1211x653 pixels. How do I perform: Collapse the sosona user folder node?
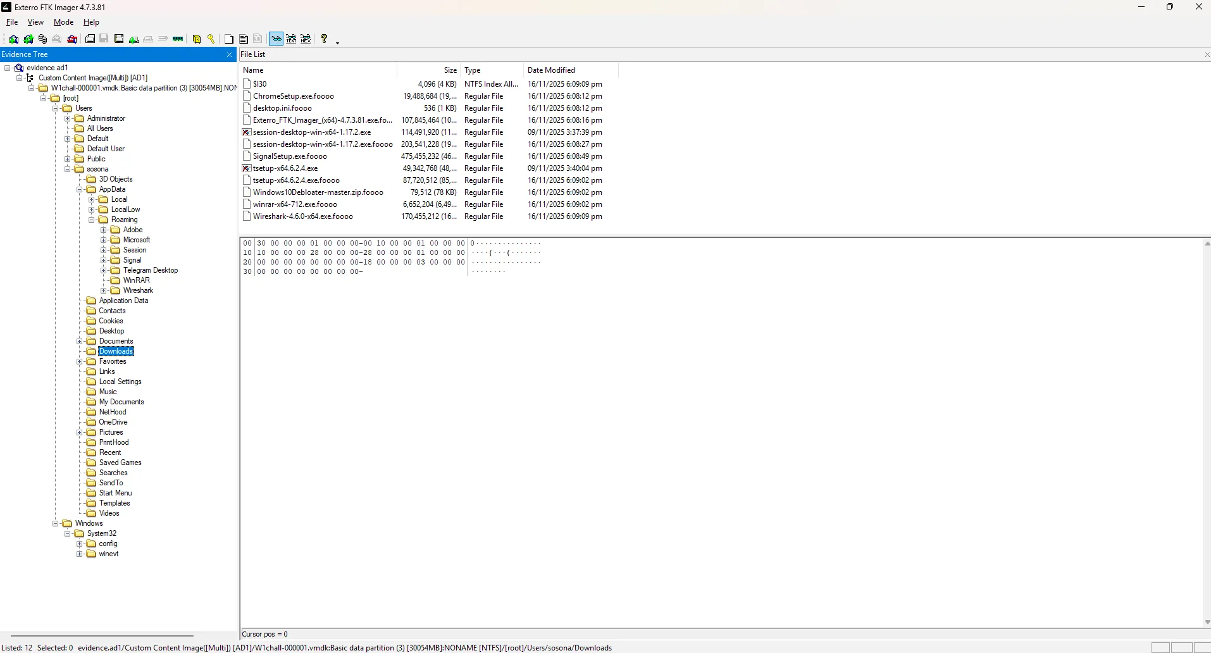click(68, 169)
